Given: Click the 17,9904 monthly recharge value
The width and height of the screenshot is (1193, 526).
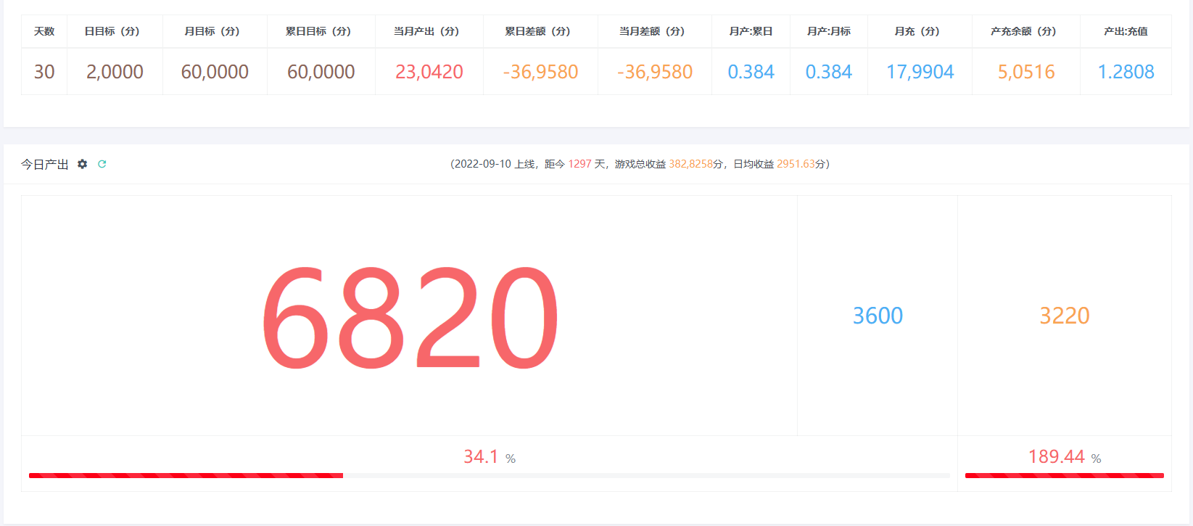Looking at the screenshot, I should coord(920,72).
